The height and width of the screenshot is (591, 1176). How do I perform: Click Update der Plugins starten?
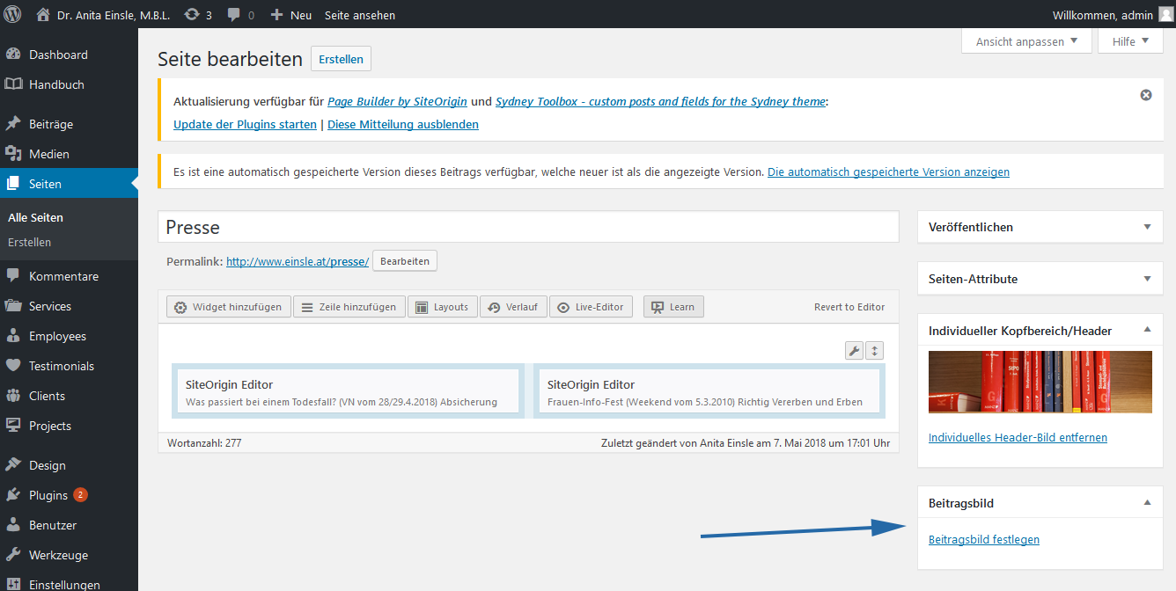(245, 125)
